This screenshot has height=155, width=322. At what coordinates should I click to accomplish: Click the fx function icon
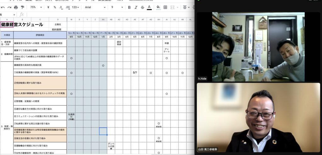click(22, 14)
